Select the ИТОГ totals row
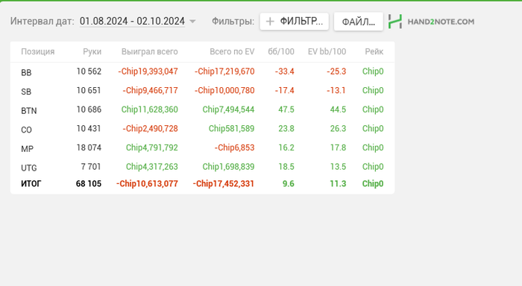This screenshot has width=522, height=286. 202,183
